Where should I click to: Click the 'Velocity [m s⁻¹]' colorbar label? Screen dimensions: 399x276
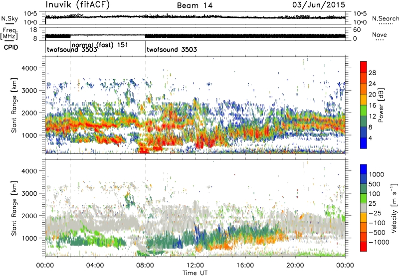(394, 208)
